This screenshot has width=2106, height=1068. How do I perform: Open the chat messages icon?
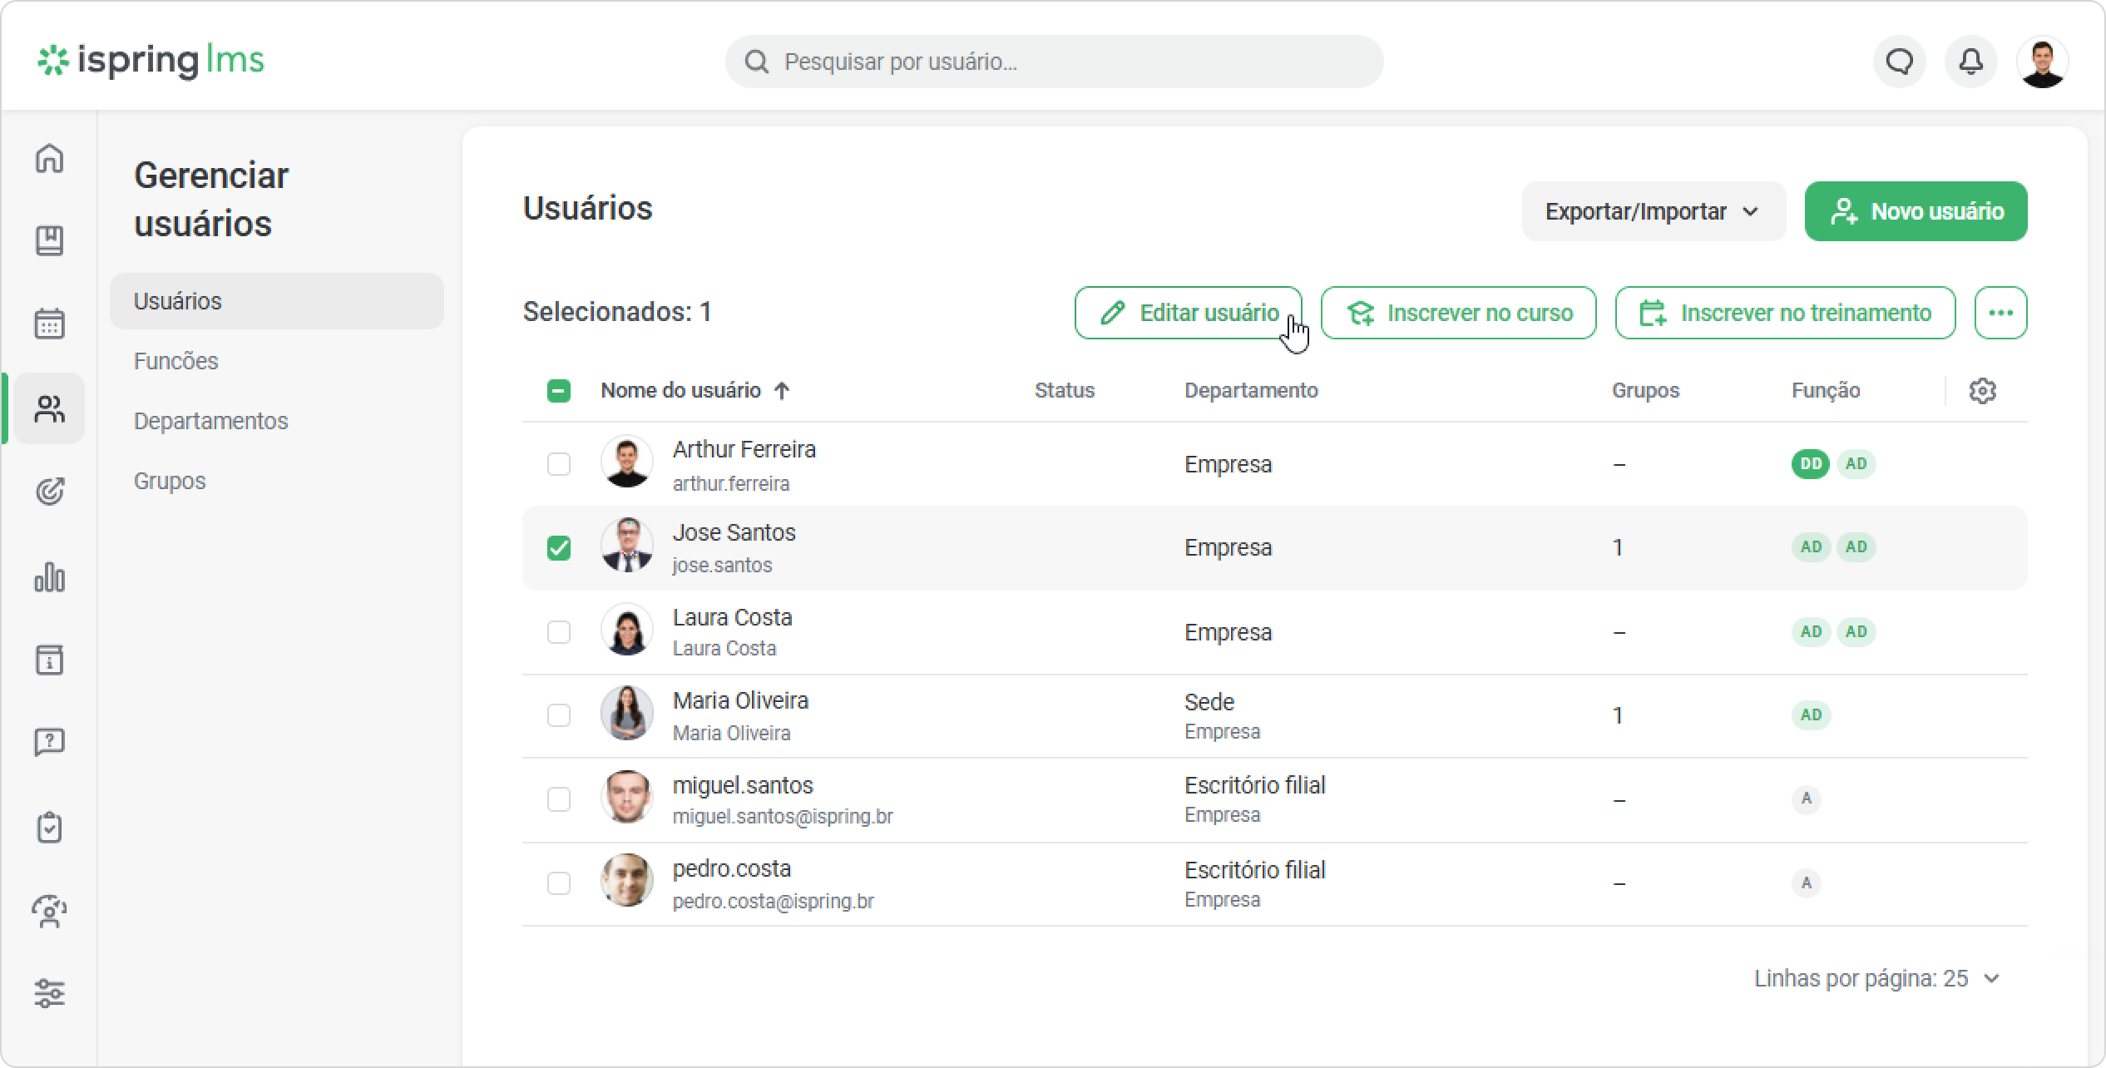point(1900,62)
